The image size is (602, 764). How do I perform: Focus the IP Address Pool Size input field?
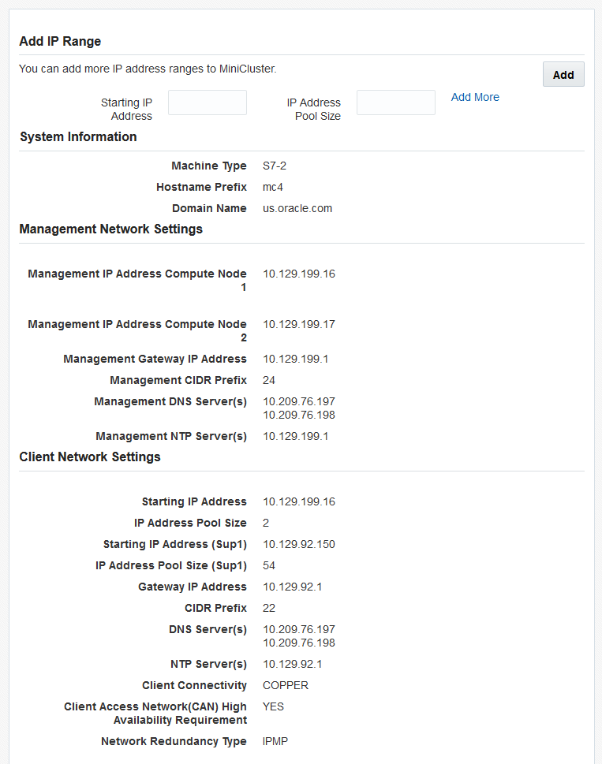pyautogui.click(x=396, y=102)
